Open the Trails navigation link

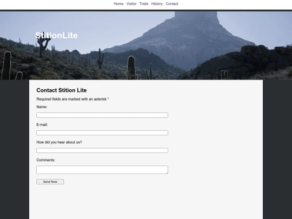click(144, 4)
